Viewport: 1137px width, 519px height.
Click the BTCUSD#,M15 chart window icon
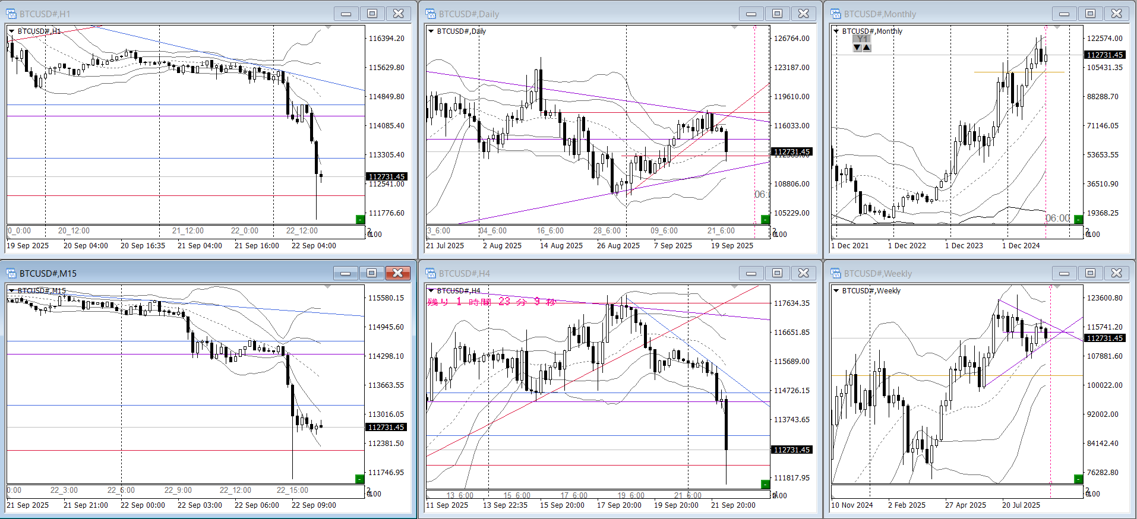11,273
